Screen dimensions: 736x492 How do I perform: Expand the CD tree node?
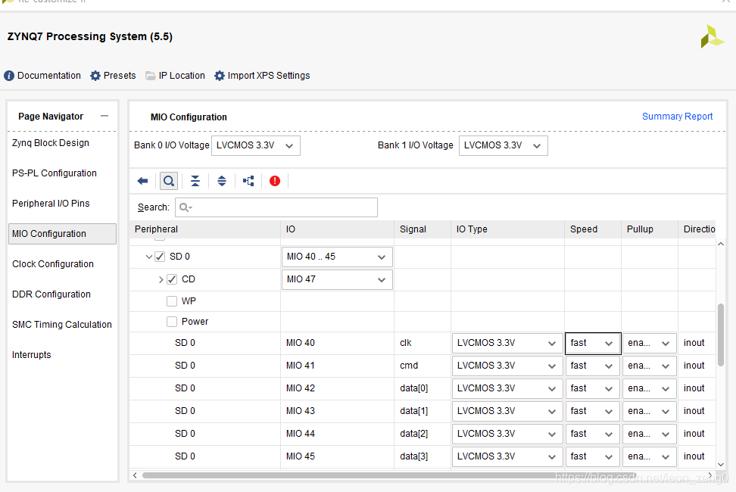point(161,279)
